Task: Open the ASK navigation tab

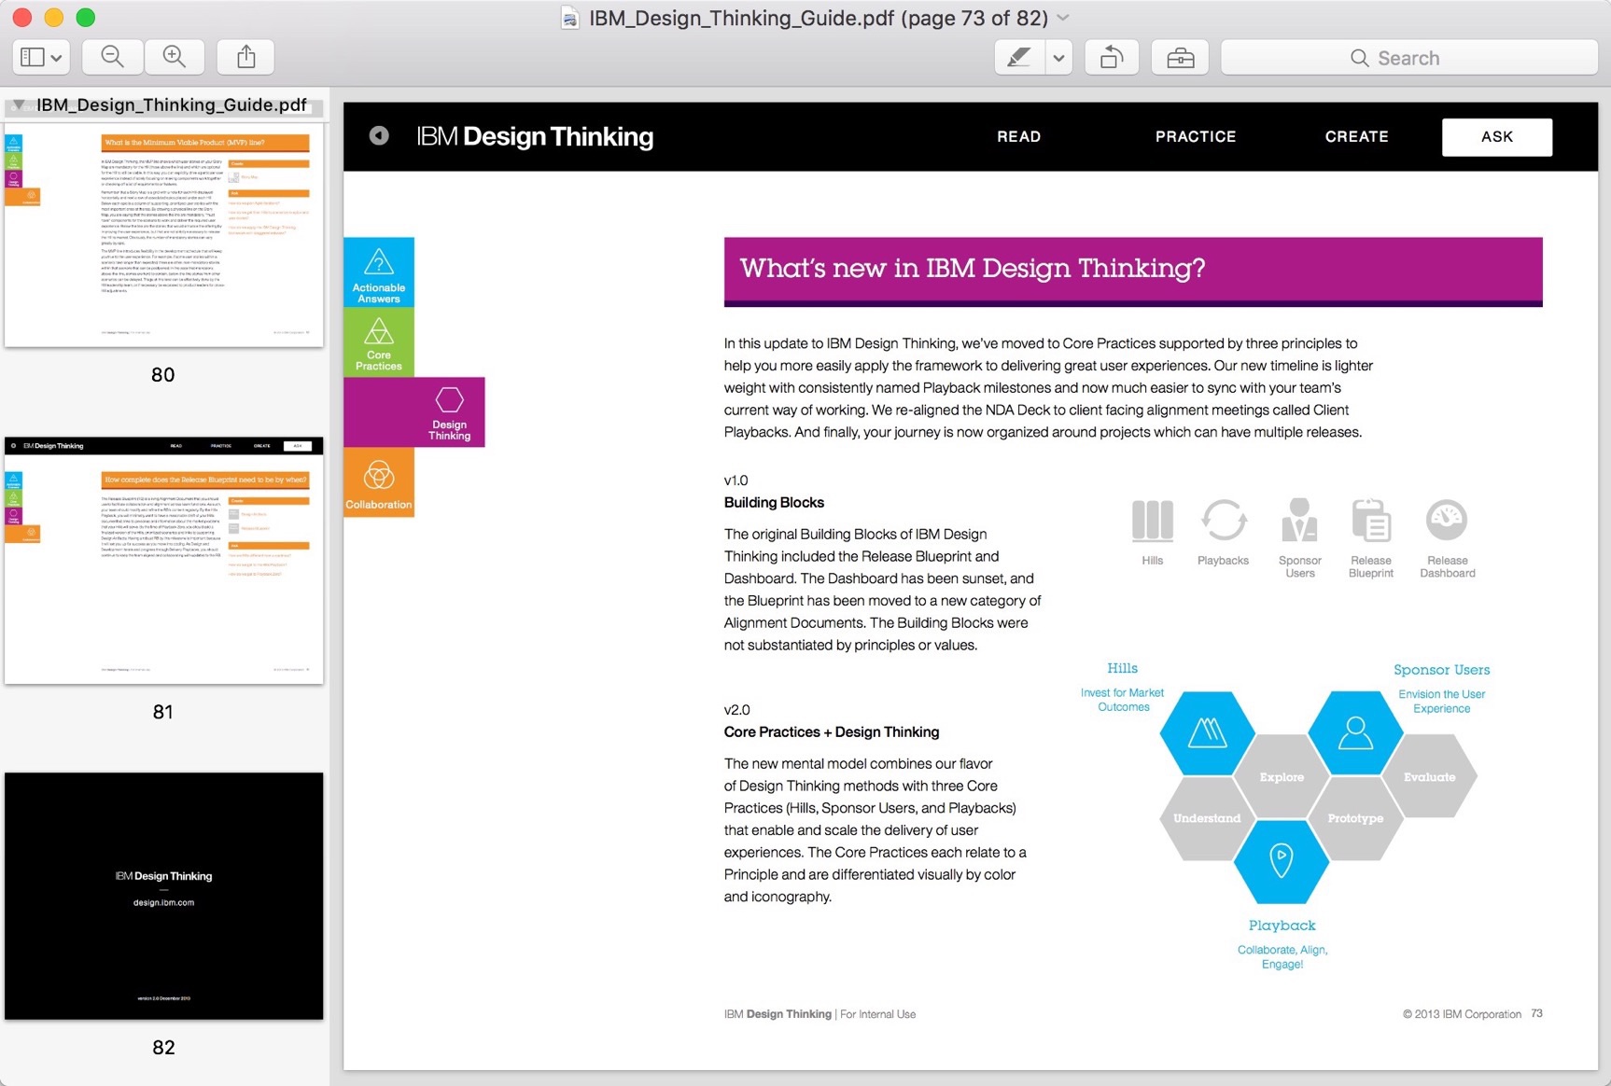Action: (1497, 137)
